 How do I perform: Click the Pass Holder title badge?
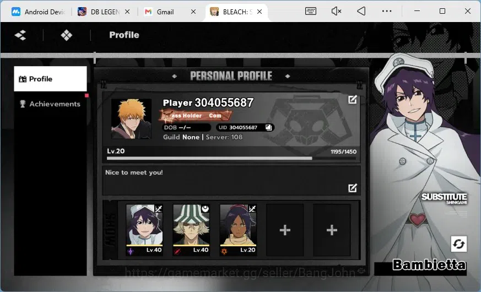tap(196, 116)
